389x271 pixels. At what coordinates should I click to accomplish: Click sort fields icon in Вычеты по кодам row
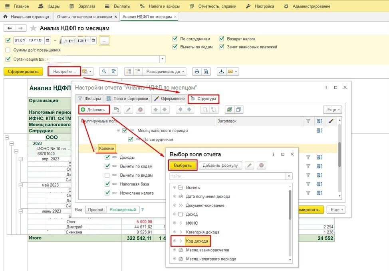tap(320, 166)
